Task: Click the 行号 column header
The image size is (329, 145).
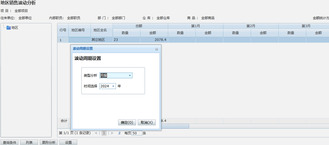Action: (x=63, y=30)
